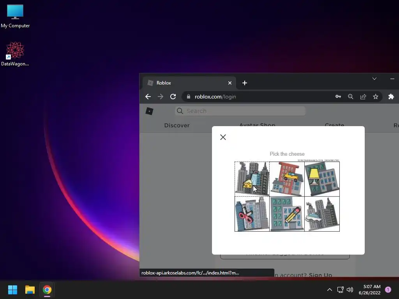Show hidden tray icons chevron
Viewport: 399px width, 299px height.
pyautogui.click(x=330, y=290)
